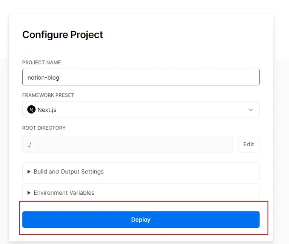Expand the Build and Output Settings section
This screenshot has width=289, height=244.
69,172
